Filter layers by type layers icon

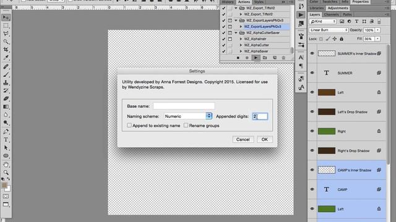[x=356, y=22]
